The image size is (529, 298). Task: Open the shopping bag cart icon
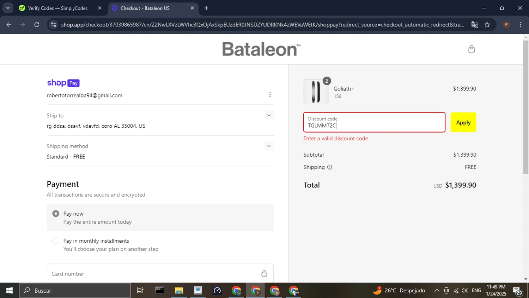(x=472, y=49)
